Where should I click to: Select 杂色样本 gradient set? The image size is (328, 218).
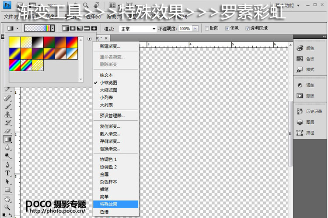pyautogui.click(x=116, y=182)
